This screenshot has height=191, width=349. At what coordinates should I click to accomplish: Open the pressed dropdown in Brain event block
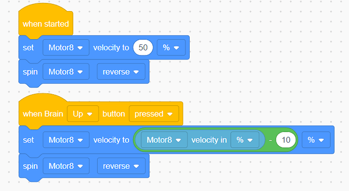coord(154,114)
